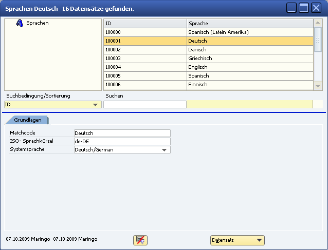Click the table scrollbar up arrow
This screenshot has height=250, width=328.
(318, 23)
